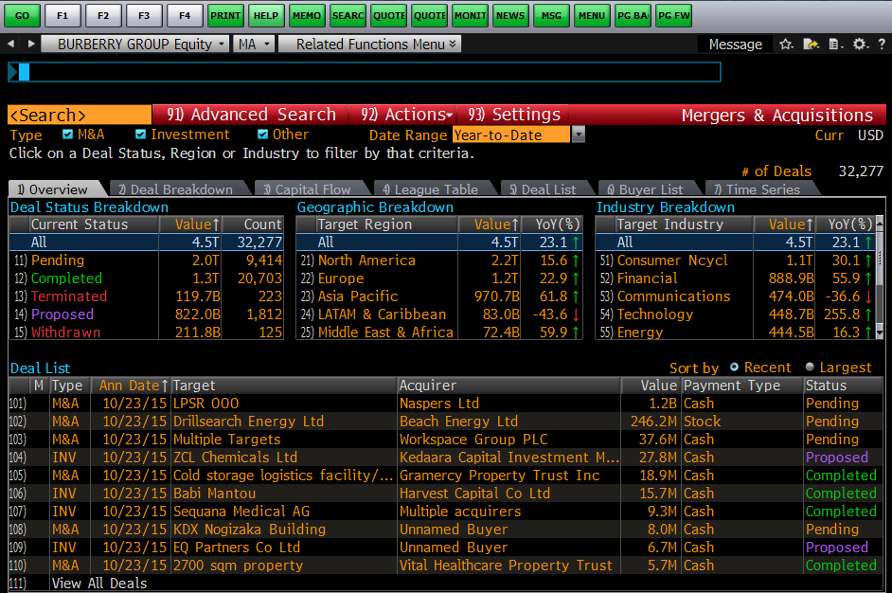The width and height of the screenshot is (892, 593).
Task: Uncheck the M&A type checkbox
Action: pyautogui.click(x=68, y=135)
